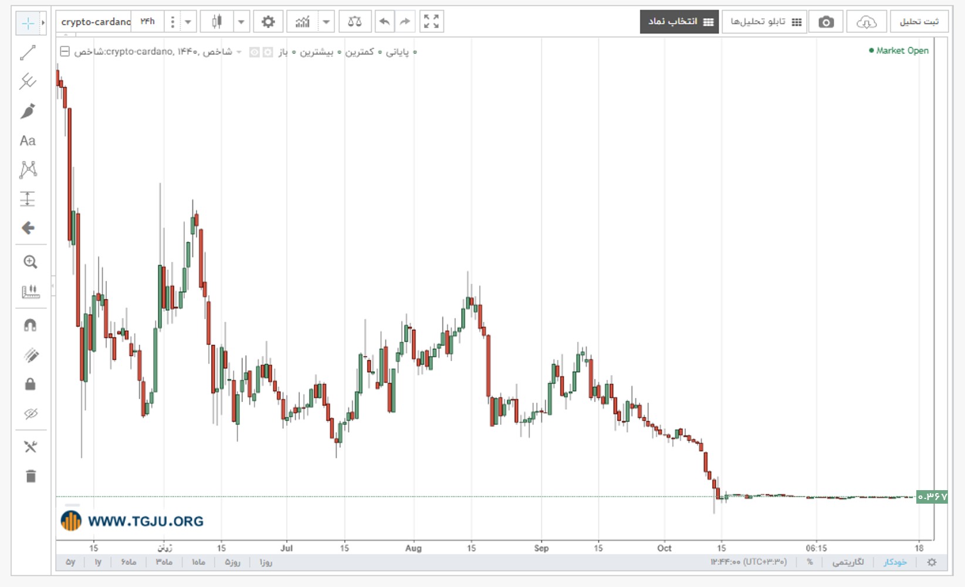This screenshot has height=587, width=965.
Task: Open the zoom in magnifier tool
Action: pyautogui.click(x=30, y=262)
